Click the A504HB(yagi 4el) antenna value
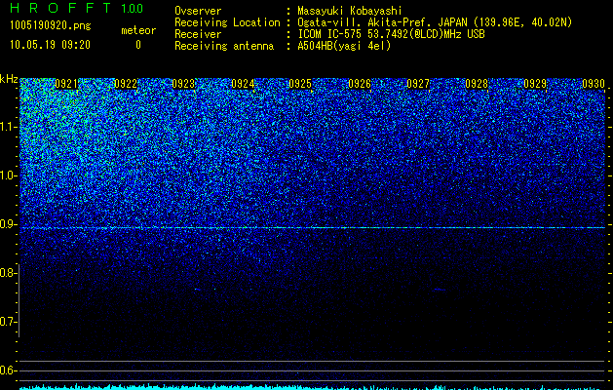The image size is (613, 390). pos(344,46)
